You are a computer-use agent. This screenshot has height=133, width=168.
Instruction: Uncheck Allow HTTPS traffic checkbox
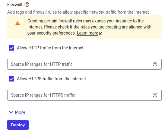[11, 79]
